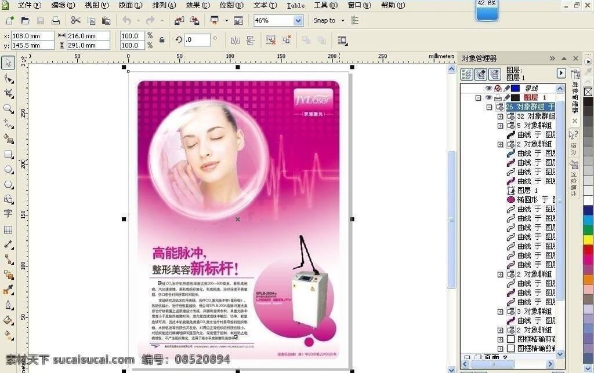Print the document
Viewport: 594px width, 373px height.
[56, 20]
